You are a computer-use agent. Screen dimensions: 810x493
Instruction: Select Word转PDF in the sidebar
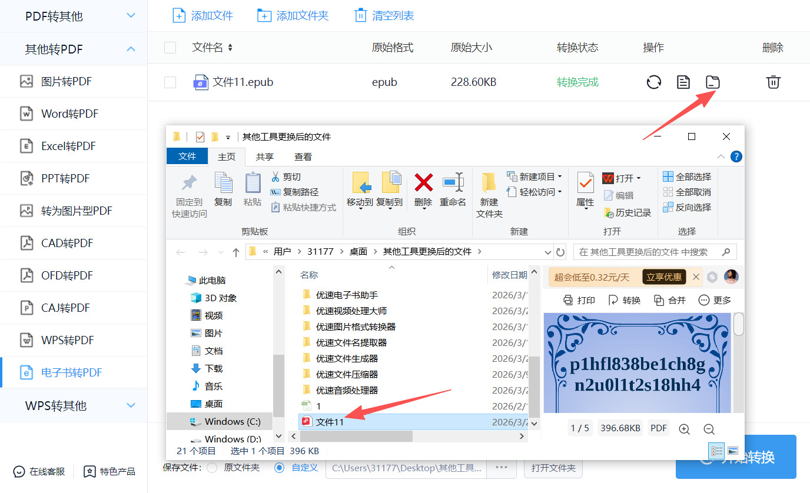(x=74, y=114)
